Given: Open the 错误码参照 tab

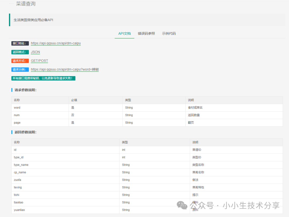Looking at the screenshot, I should tap(146, 33).
